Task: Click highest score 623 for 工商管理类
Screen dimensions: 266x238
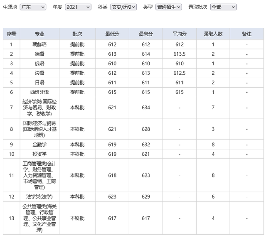Action: pos(146,175)
